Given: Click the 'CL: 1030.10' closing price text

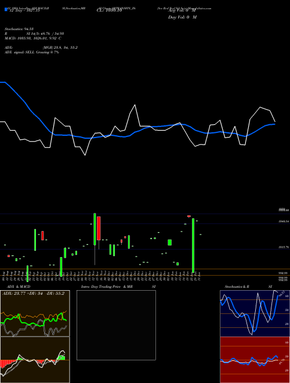Looking at the screenshot, I should pyautogui.click(x=109, y=11).
